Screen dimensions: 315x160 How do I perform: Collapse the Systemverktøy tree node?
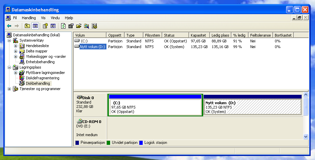pos(9,40)
